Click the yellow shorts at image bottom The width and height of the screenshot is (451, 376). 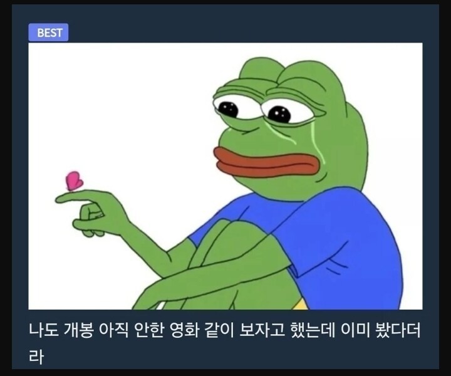[x=299, y=305]
